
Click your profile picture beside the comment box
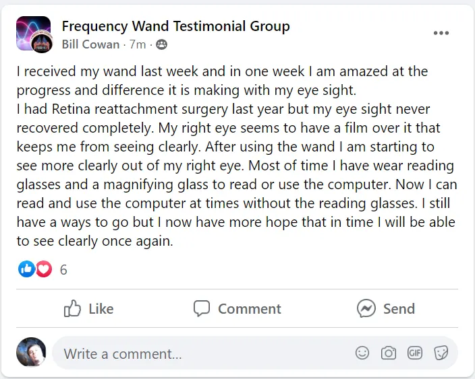coord(31,352)
